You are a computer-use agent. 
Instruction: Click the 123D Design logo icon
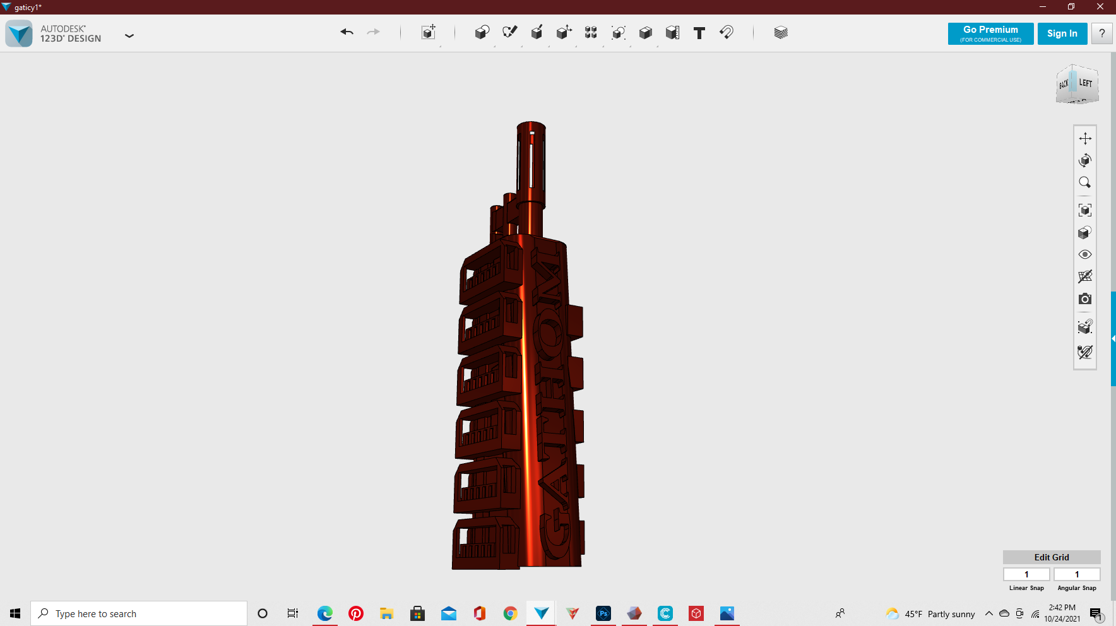point(19,33)
